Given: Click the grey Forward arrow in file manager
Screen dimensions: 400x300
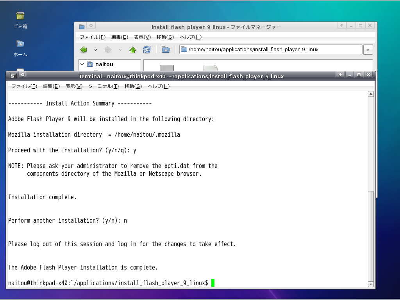Looking at the screenshot, I should [108, 50].
